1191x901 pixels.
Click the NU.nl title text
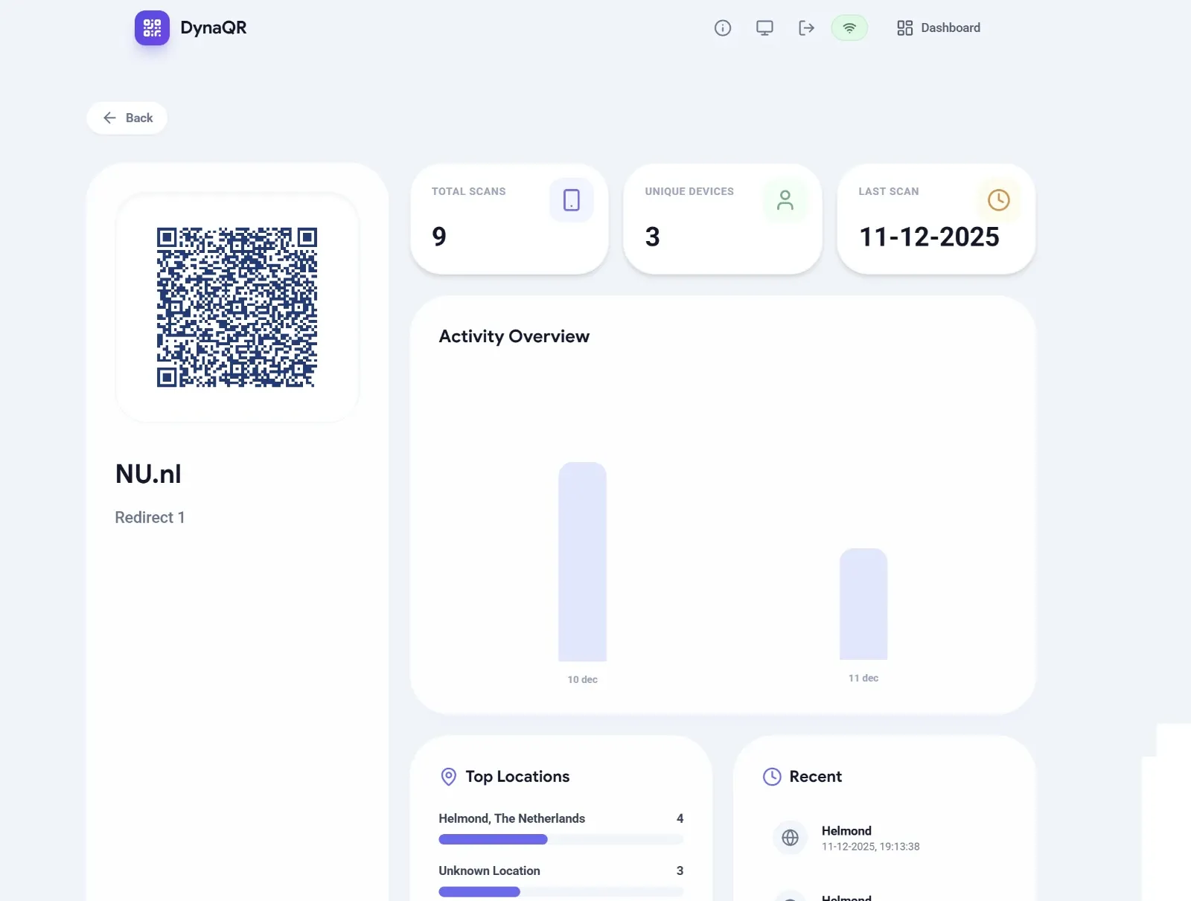point(149,474)
